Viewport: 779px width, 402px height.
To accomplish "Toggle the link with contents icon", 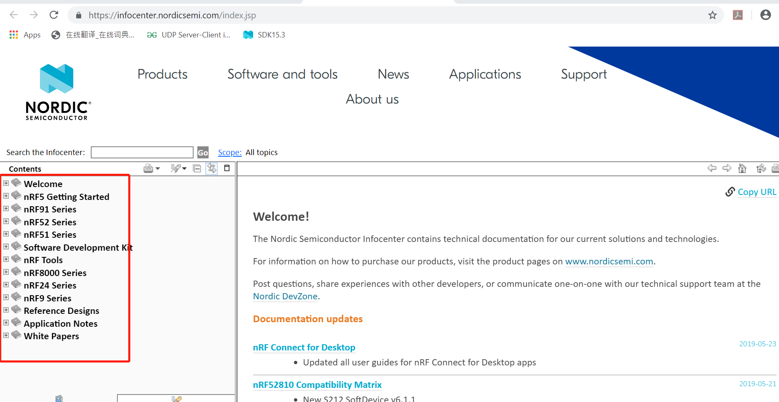I will point(212,168).
